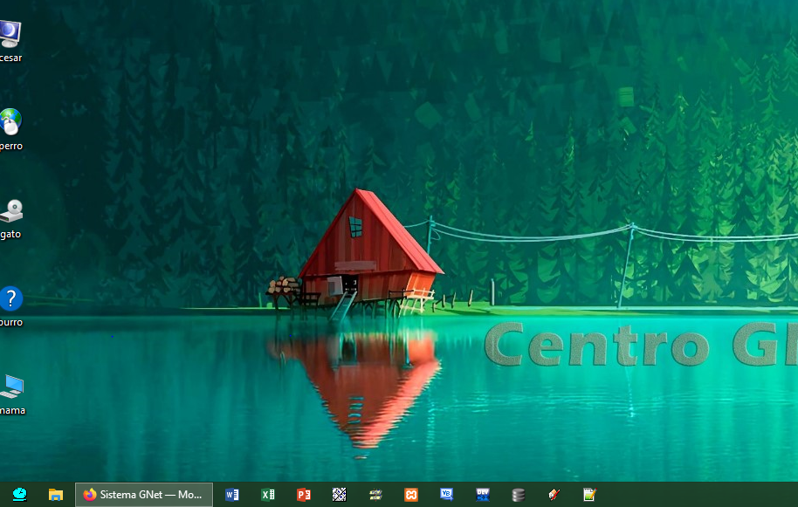The height and width of the screenshot is (507, 798).
Task: Select the 'cesar' computer desktop icon
Action: tap(10, 41)
